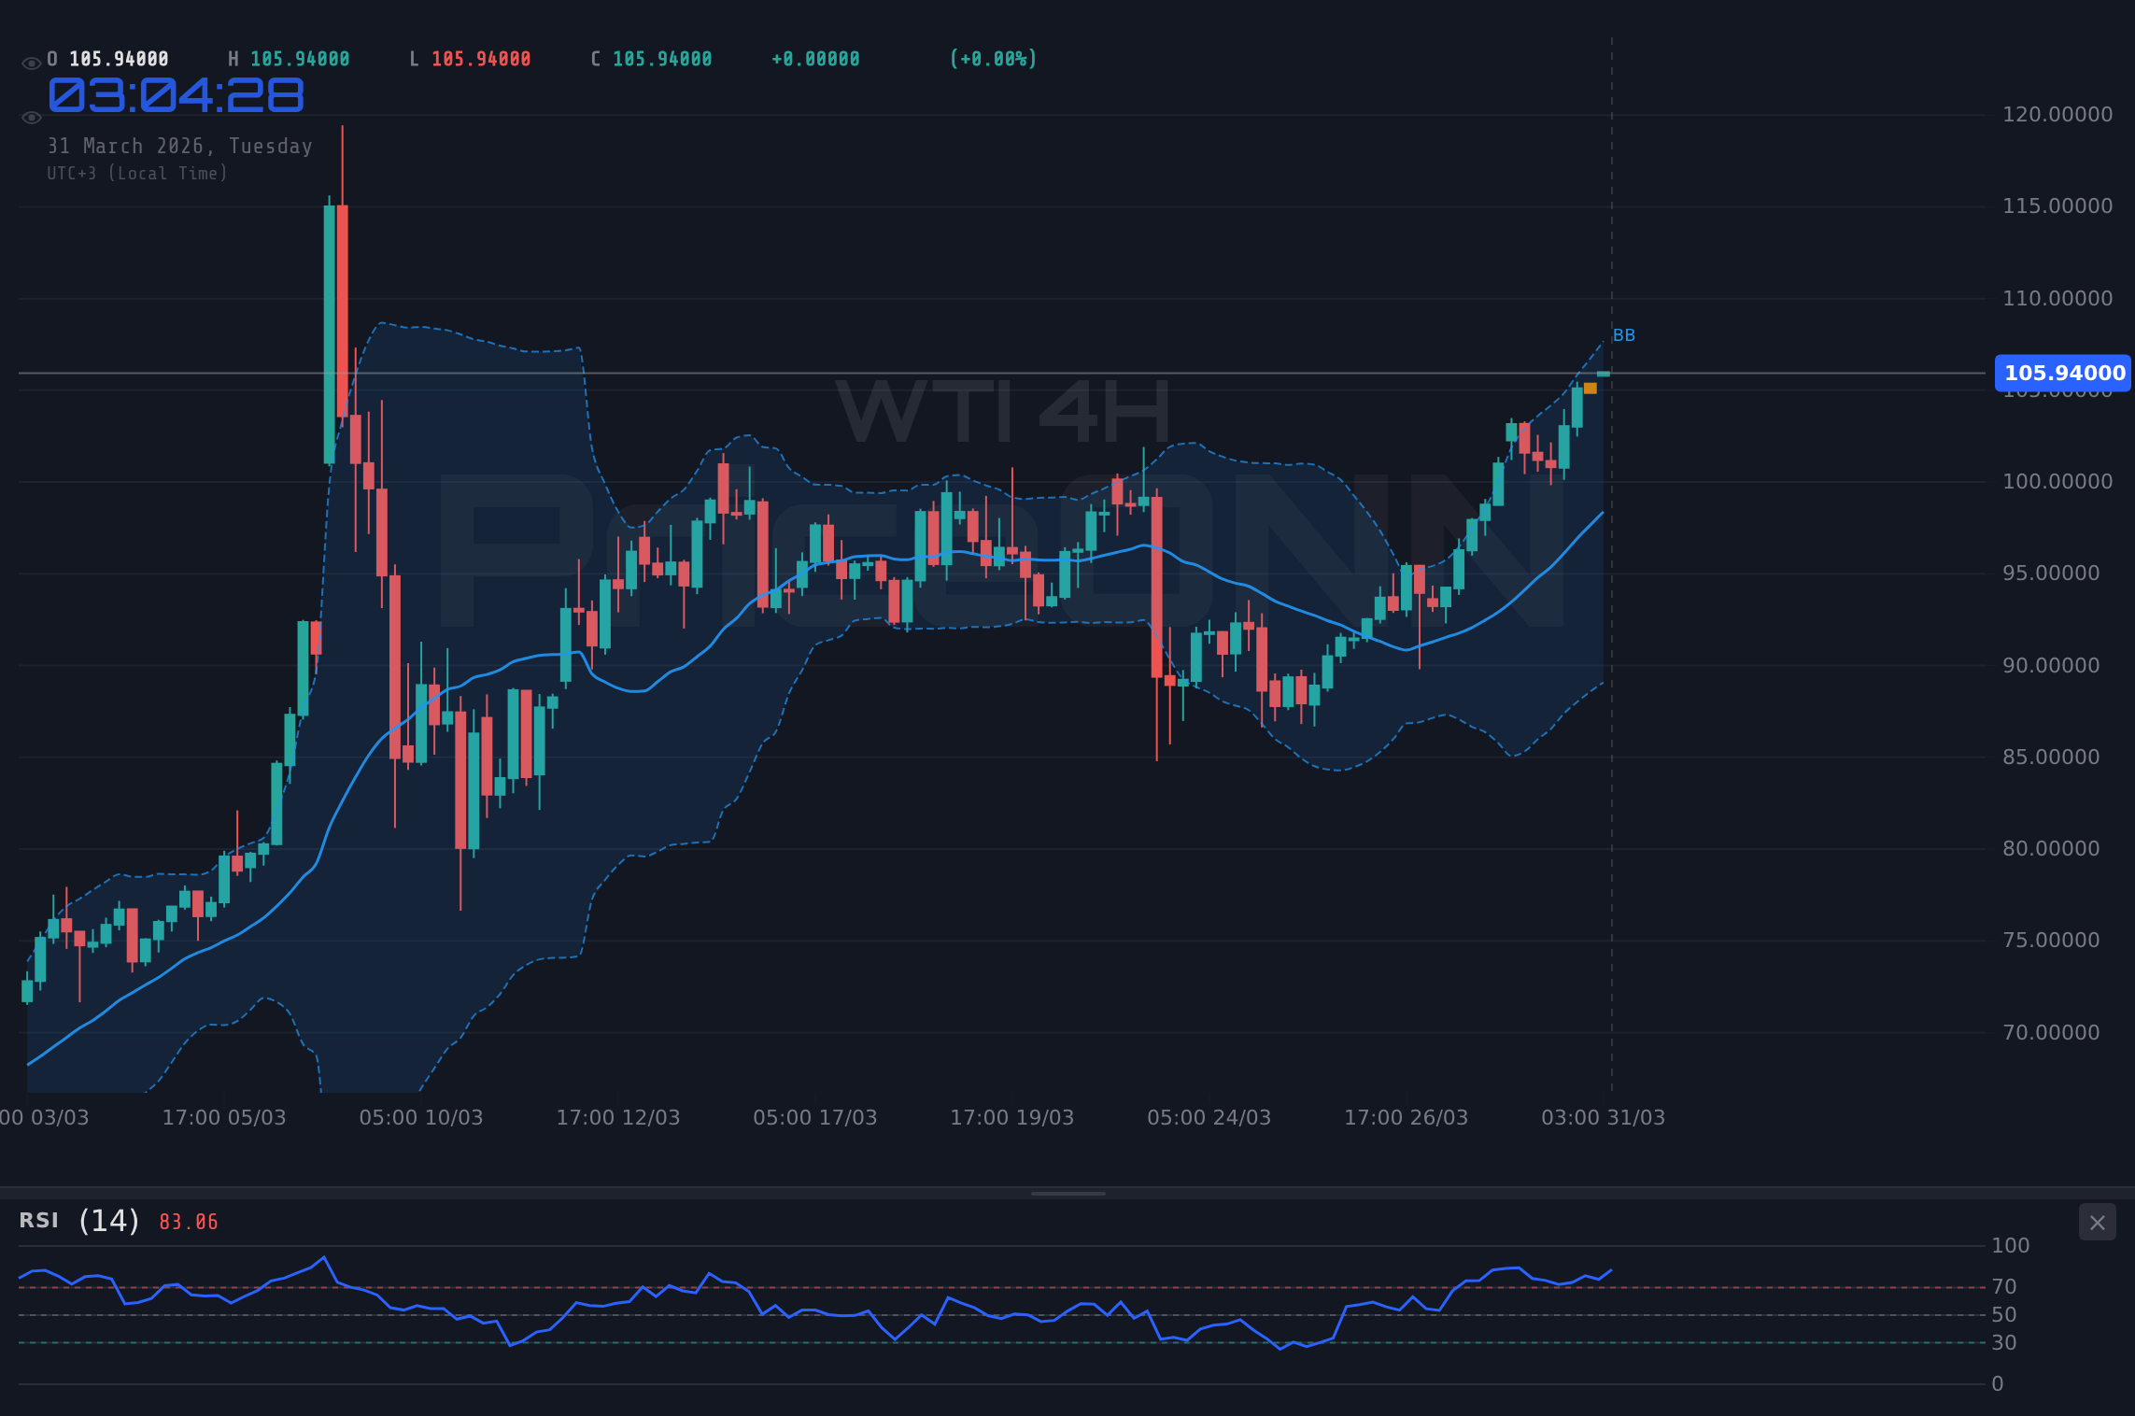Viewport: 2135px width, 1416px height.
Task: Select the RSI reading 83.06
Action: [187, 1222]
